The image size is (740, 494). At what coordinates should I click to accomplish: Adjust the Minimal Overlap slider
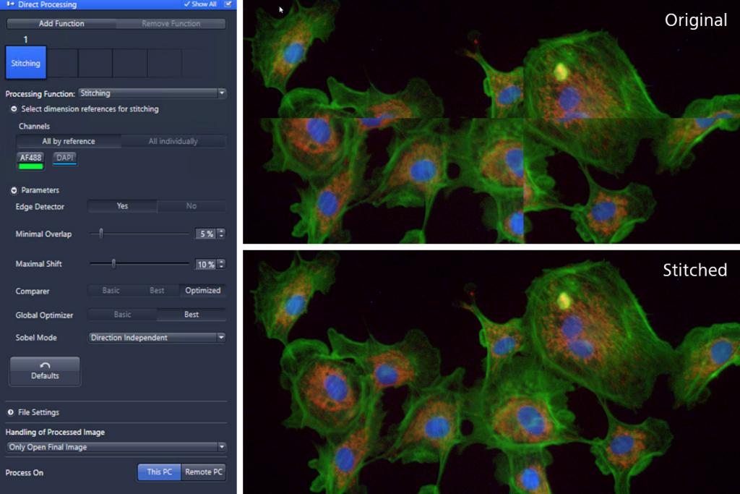100,234
